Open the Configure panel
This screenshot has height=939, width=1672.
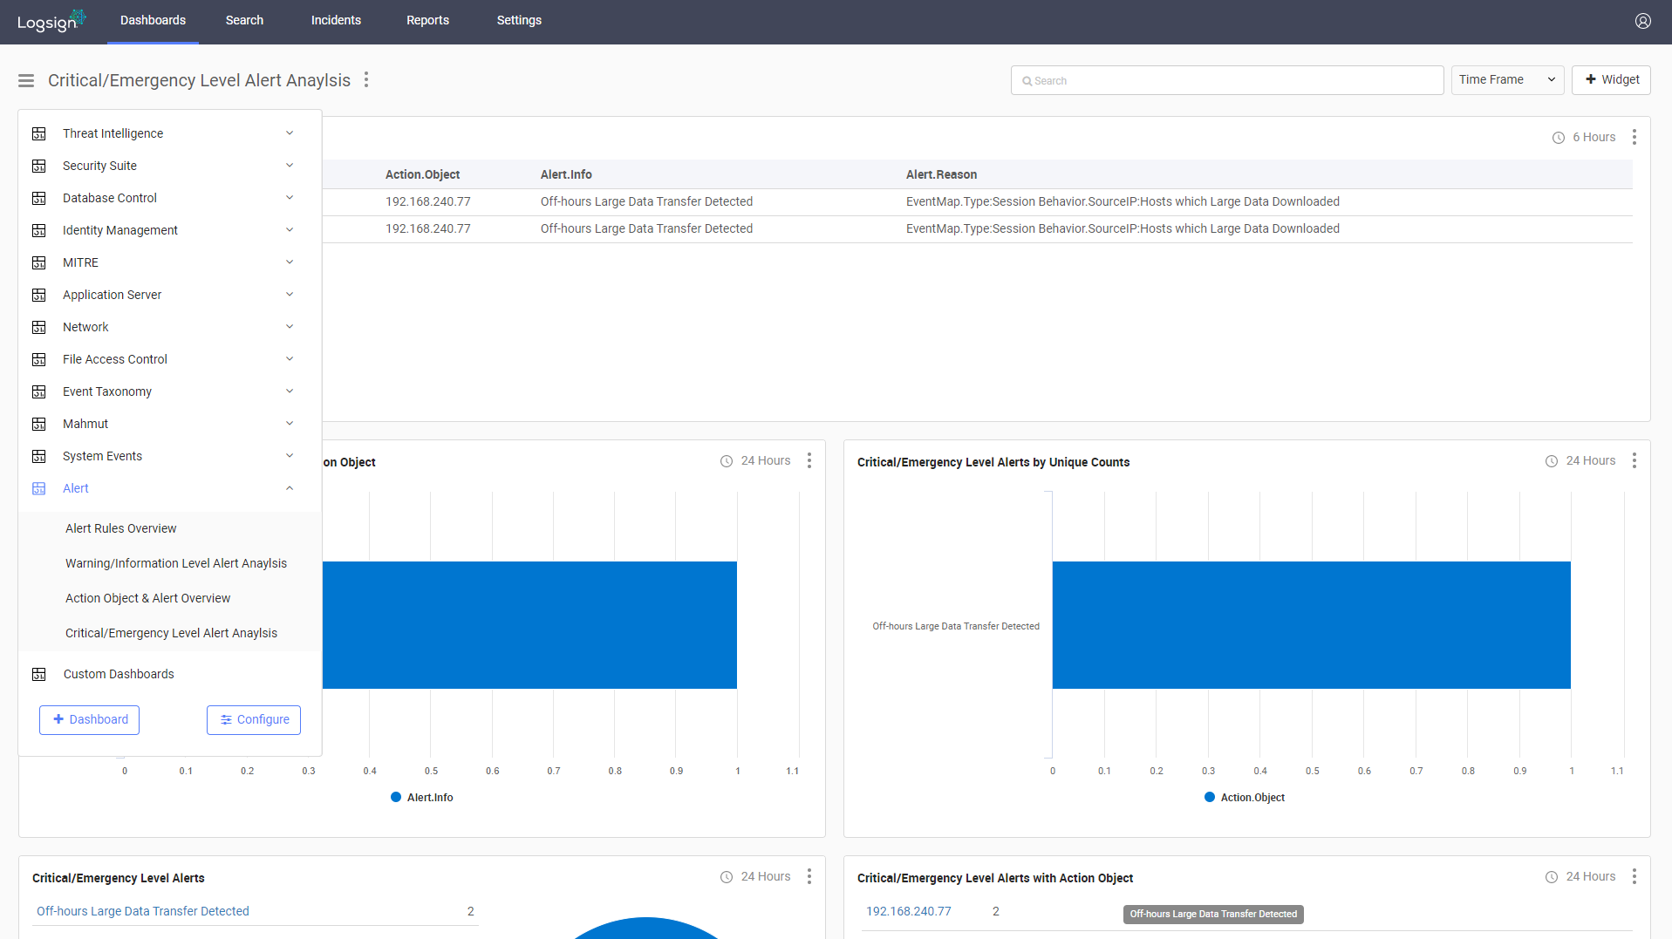(x=253, y=719)
